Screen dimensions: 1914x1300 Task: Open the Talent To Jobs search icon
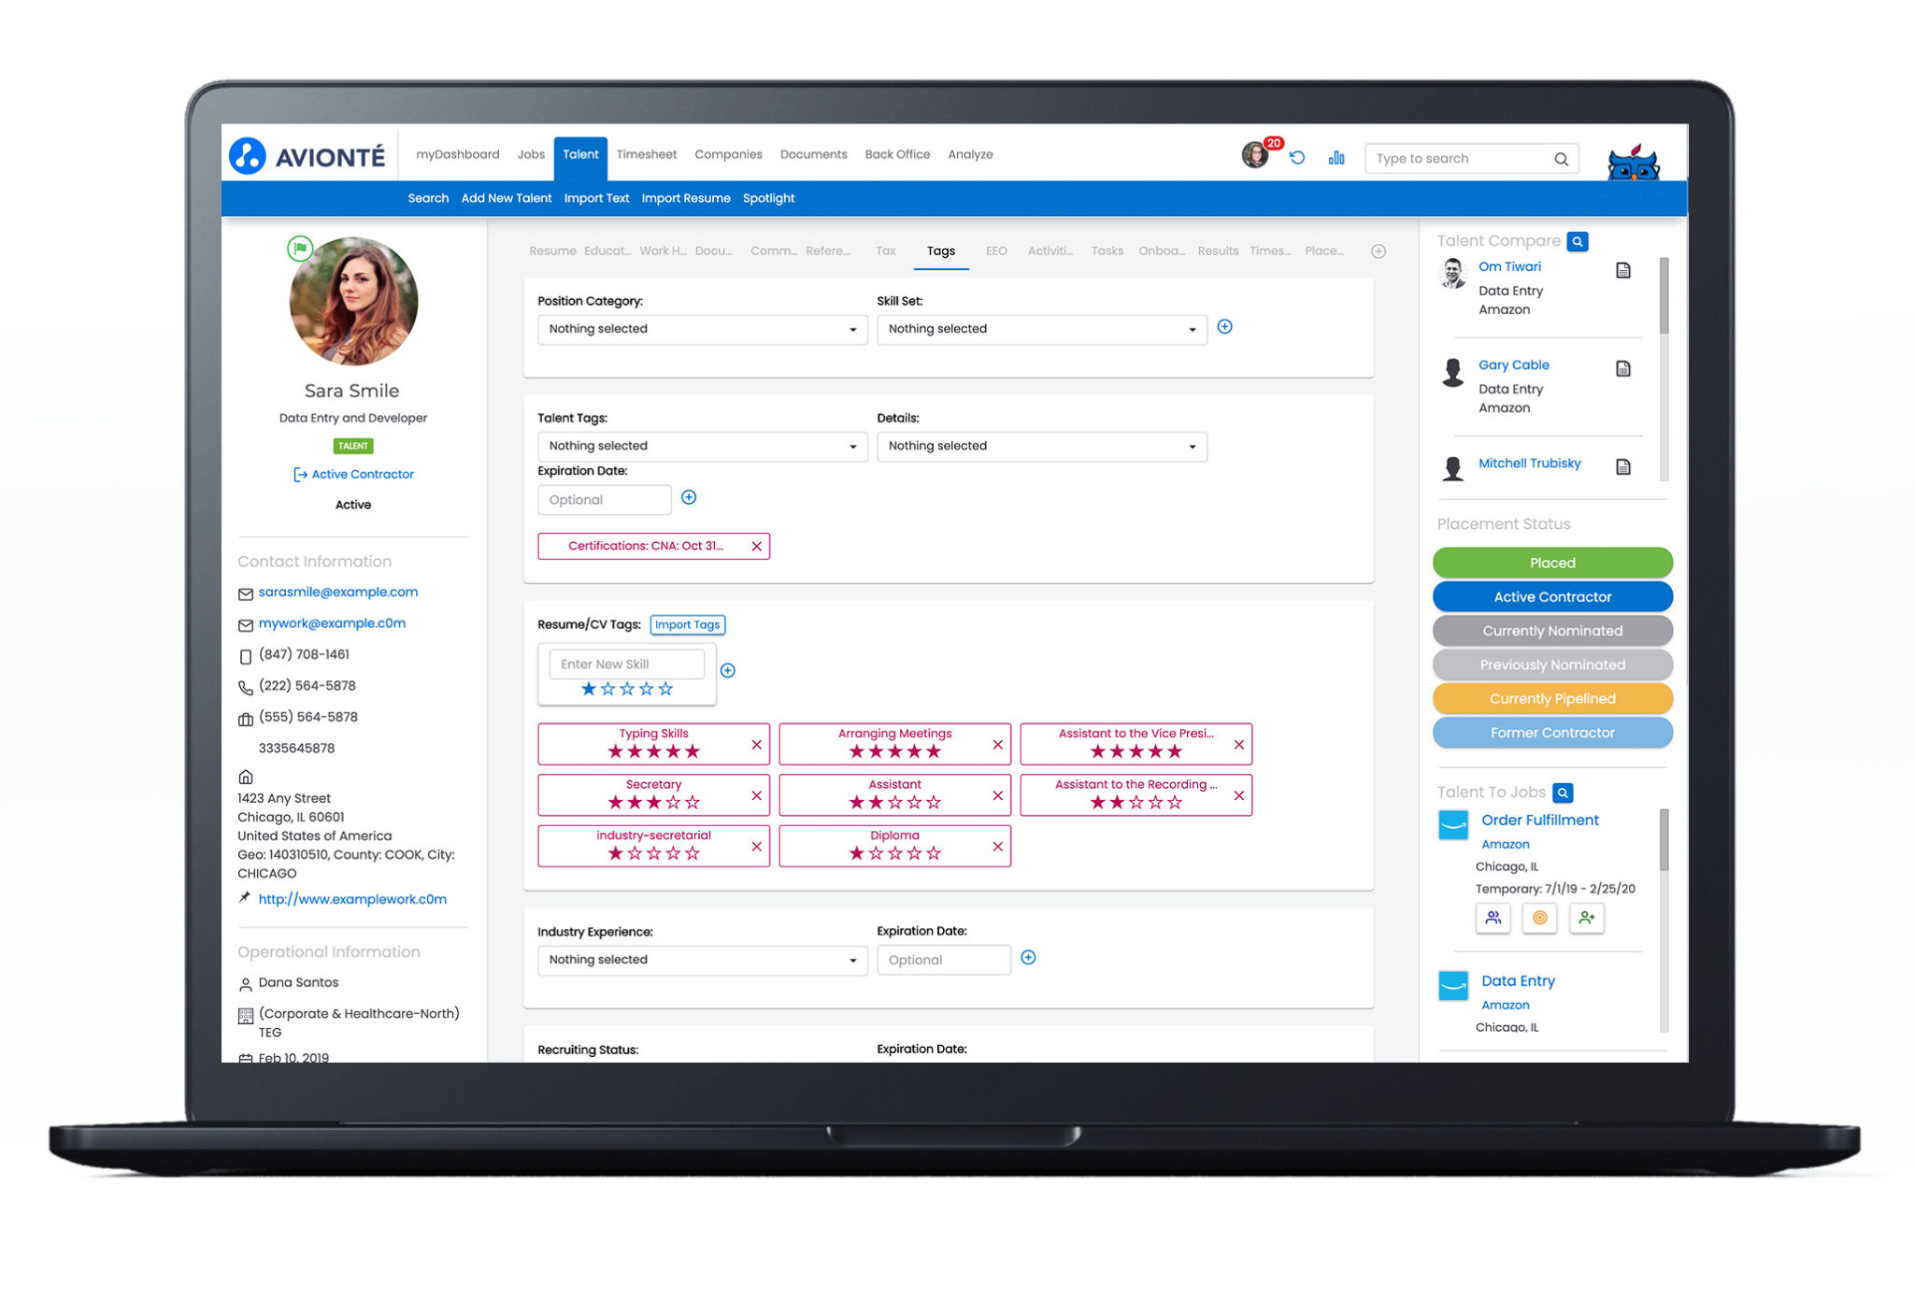point(1564,792)
